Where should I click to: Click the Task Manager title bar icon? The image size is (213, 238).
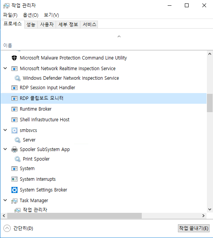[x=6, y=6]
